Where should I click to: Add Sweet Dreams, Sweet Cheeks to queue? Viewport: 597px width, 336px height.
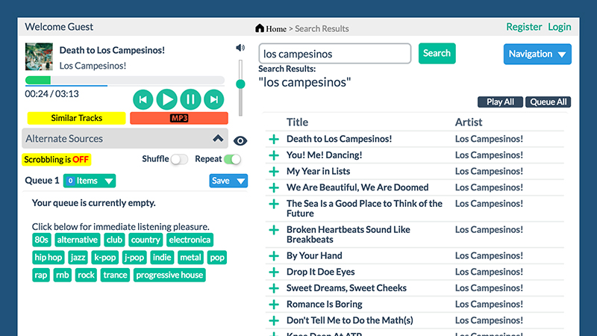pos(274,288)
